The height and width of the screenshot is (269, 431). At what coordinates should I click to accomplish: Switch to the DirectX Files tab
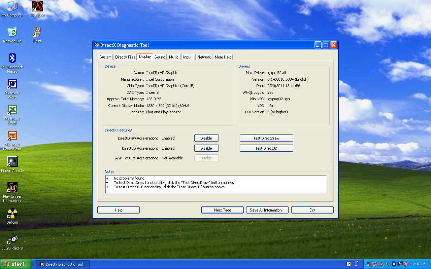125,57
